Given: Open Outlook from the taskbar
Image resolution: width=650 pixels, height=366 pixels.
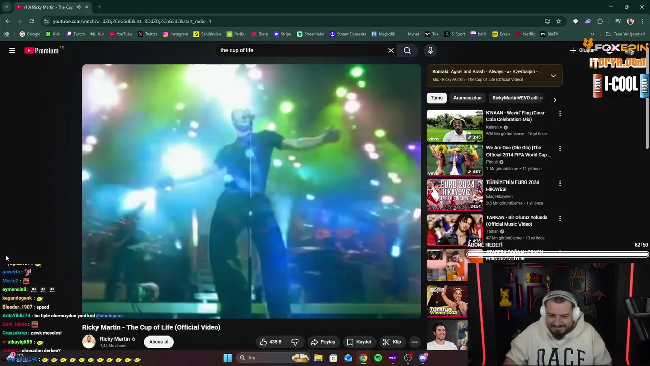Looking at the screenshot, I should 348,358.
